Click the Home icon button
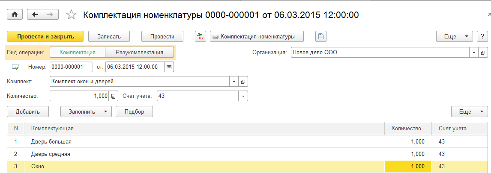The width and height of the screenshot is (491, 173). tap(15, 15)
